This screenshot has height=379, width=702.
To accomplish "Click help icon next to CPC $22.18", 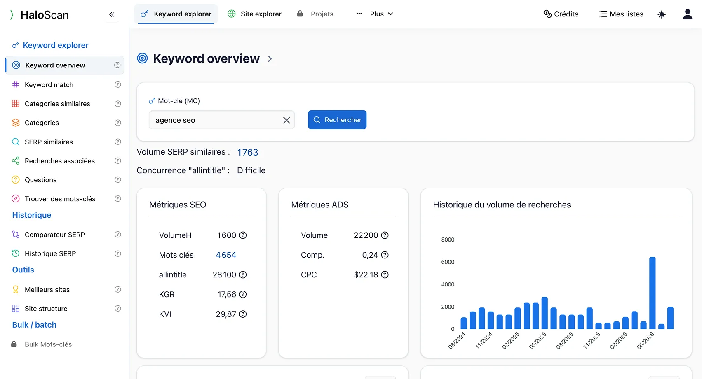I will 385,274.
